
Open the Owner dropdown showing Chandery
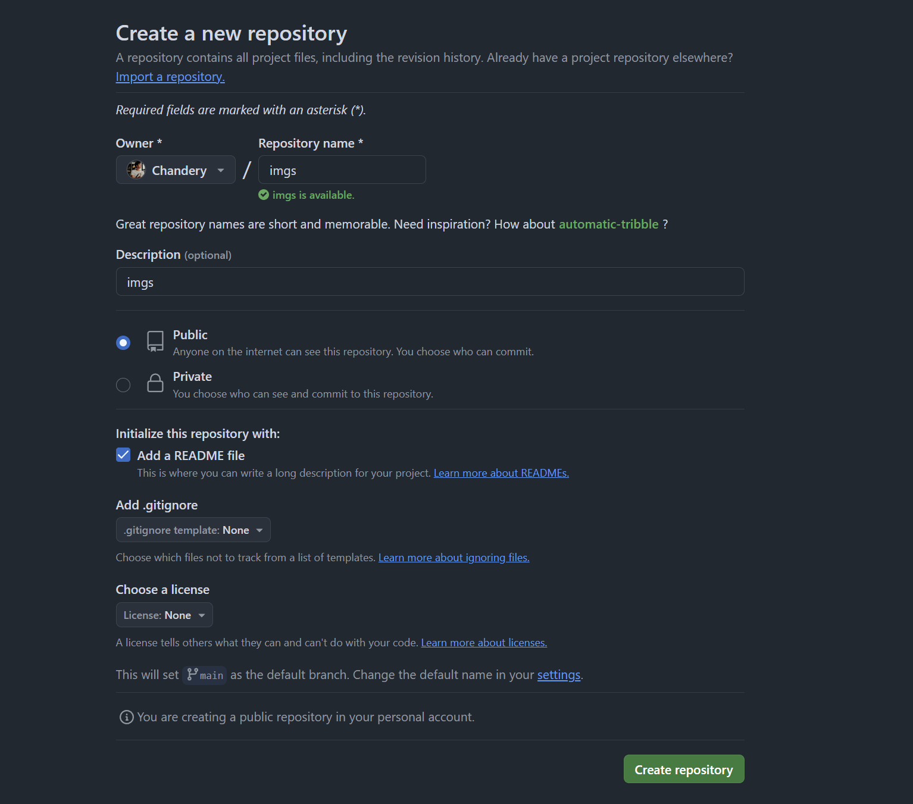[x=176, y=170]
